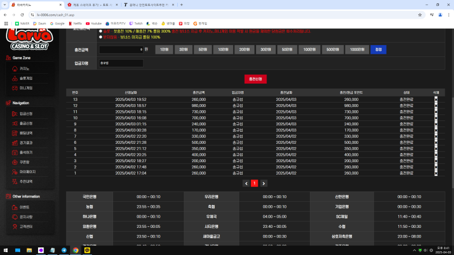Click the 슬롯게임 icon in Game Zone
Viewport: 454px width, 255px height.
coord(15,78)
